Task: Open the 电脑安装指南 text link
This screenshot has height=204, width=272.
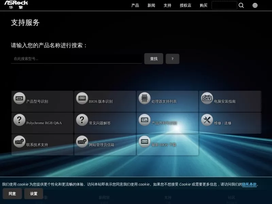Action: point(225,101)
